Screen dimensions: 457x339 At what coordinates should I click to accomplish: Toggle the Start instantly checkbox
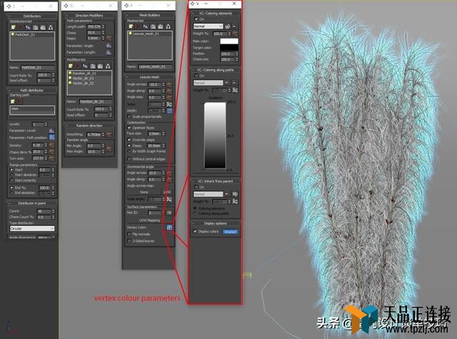click(11, 181)
